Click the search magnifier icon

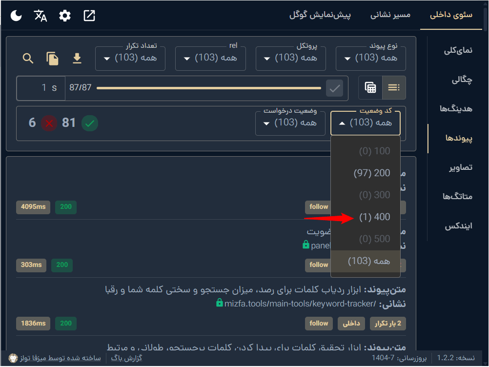[x=28, y=59]
